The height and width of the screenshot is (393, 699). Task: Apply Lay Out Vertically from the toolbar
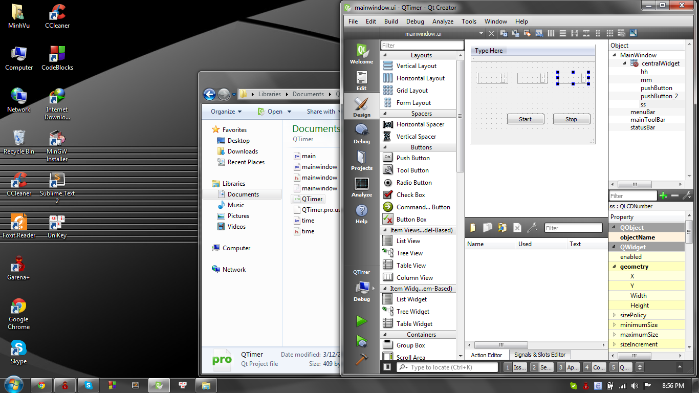(x=562, y=33)
